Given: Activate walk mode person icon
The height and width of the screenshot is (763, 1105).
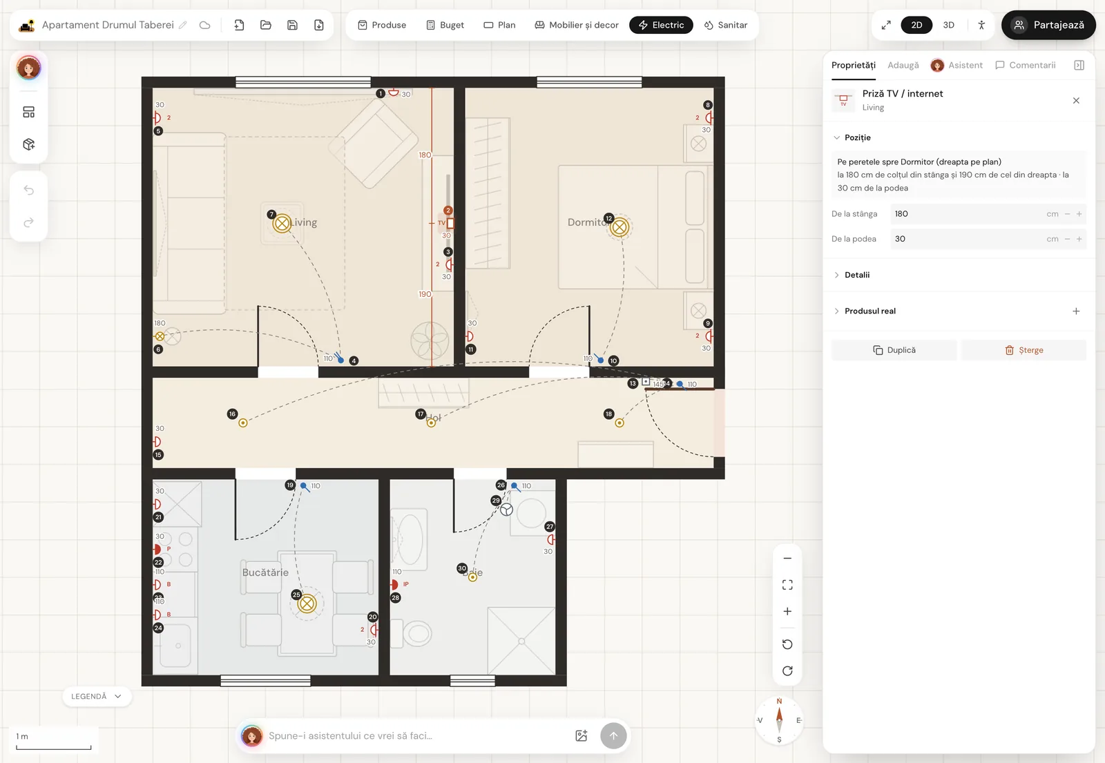Looking at the screenshot, I should pyautogui.click(x=981, y=25).
